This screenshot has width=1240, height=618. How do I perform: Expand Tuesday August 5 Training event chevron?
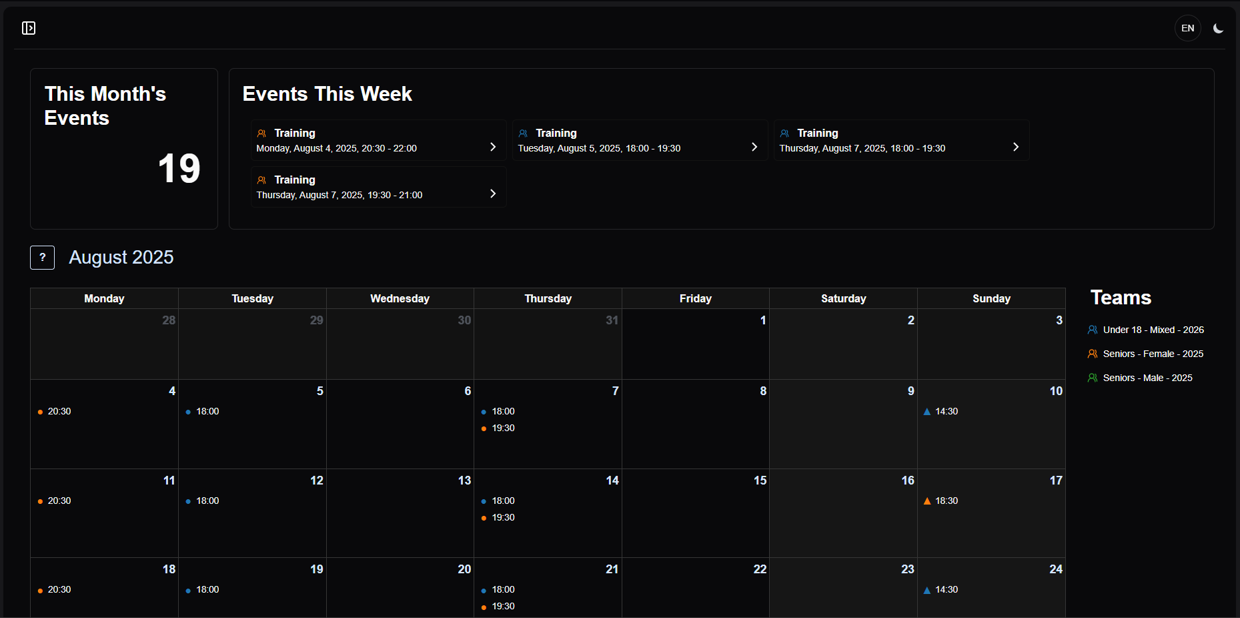pos(754,147)
